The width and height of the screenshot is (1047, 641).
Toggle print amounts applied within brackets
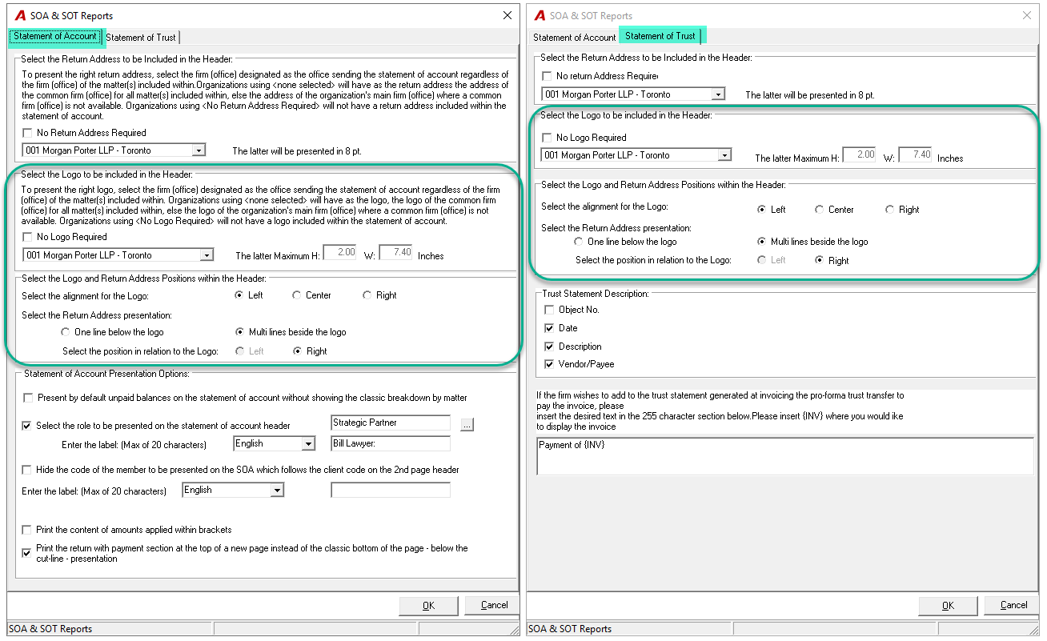(28, 530)
